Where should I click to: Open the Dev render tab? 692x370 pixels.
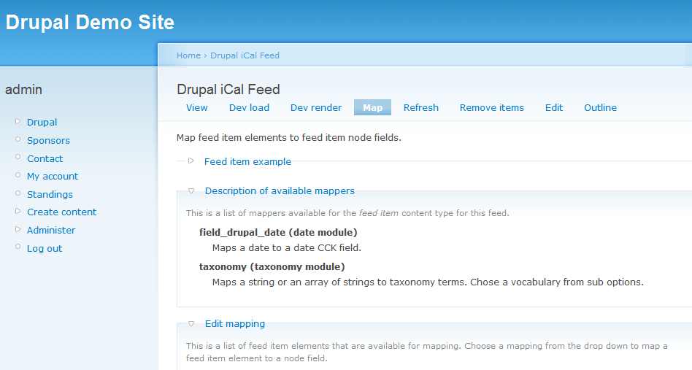click(315, 107)
